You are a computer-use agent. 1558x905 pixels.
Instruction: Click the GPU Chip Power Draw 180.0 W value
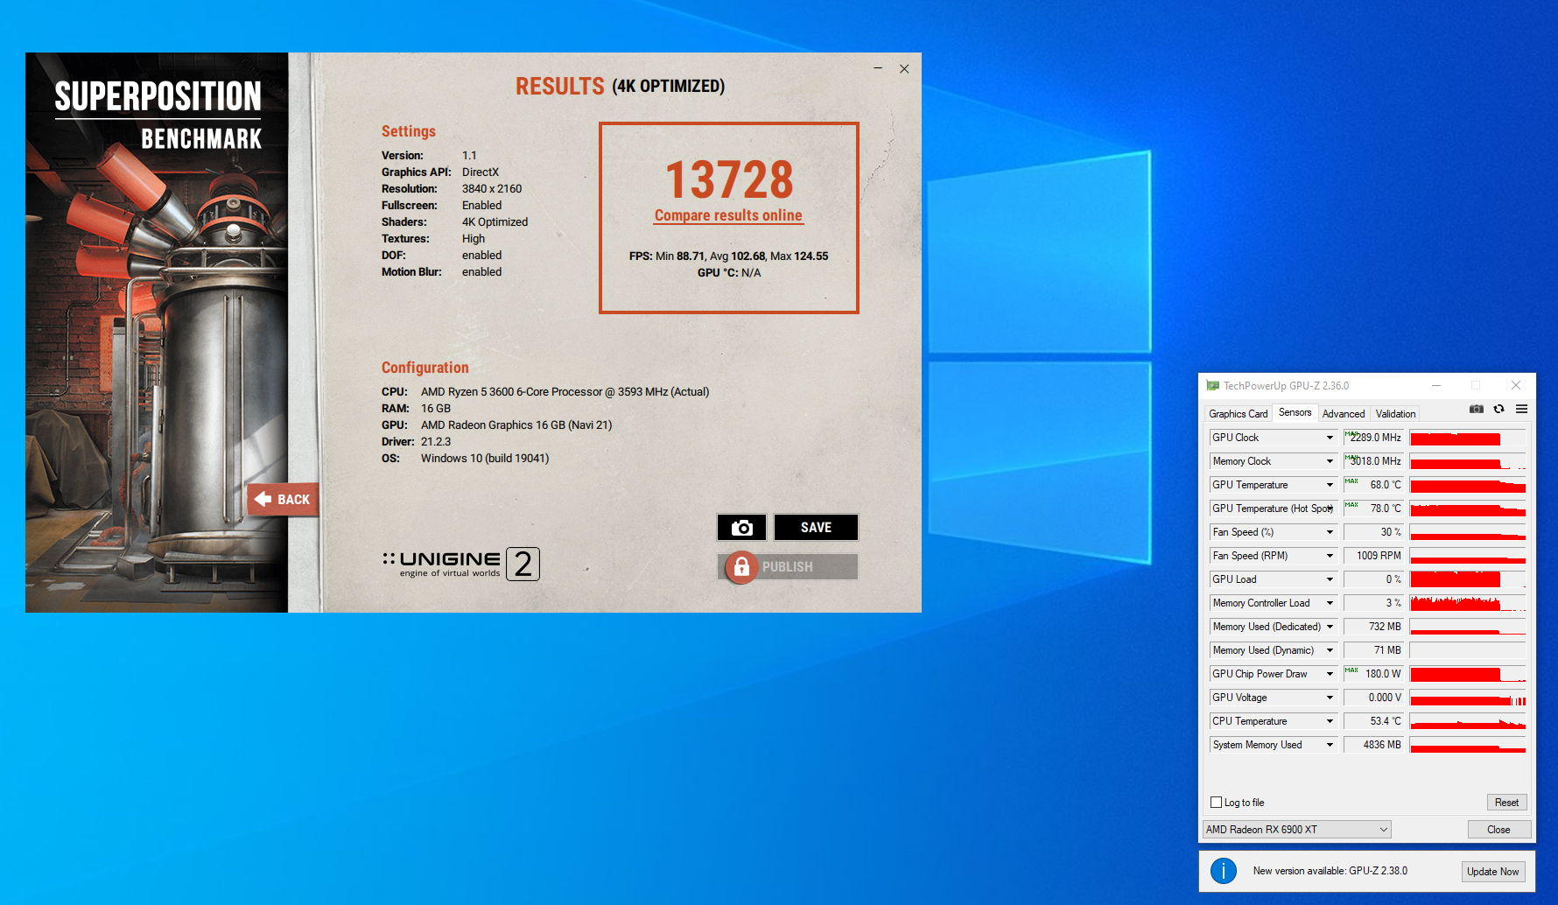pyautogui.click(x=1373, y=674)
